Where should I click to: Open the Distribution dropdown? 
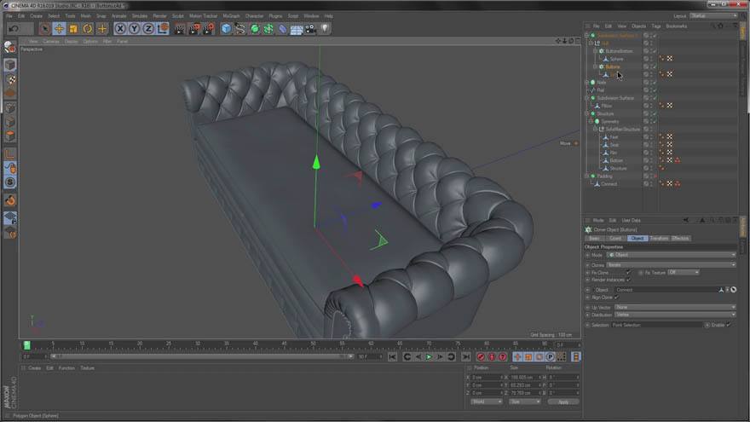click(x=673, y=315)
